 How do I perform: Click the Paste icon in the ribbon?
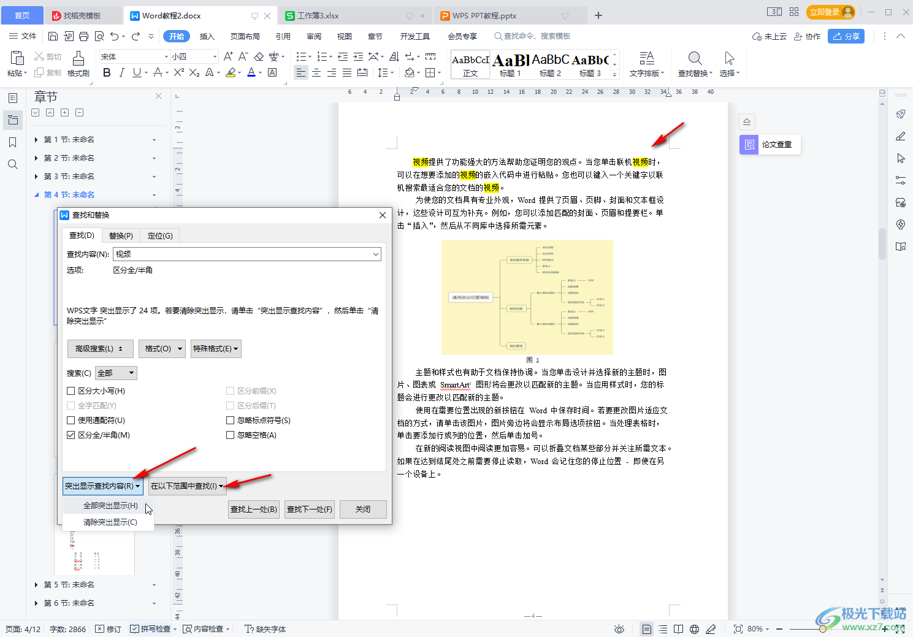(x=17, y=58)
